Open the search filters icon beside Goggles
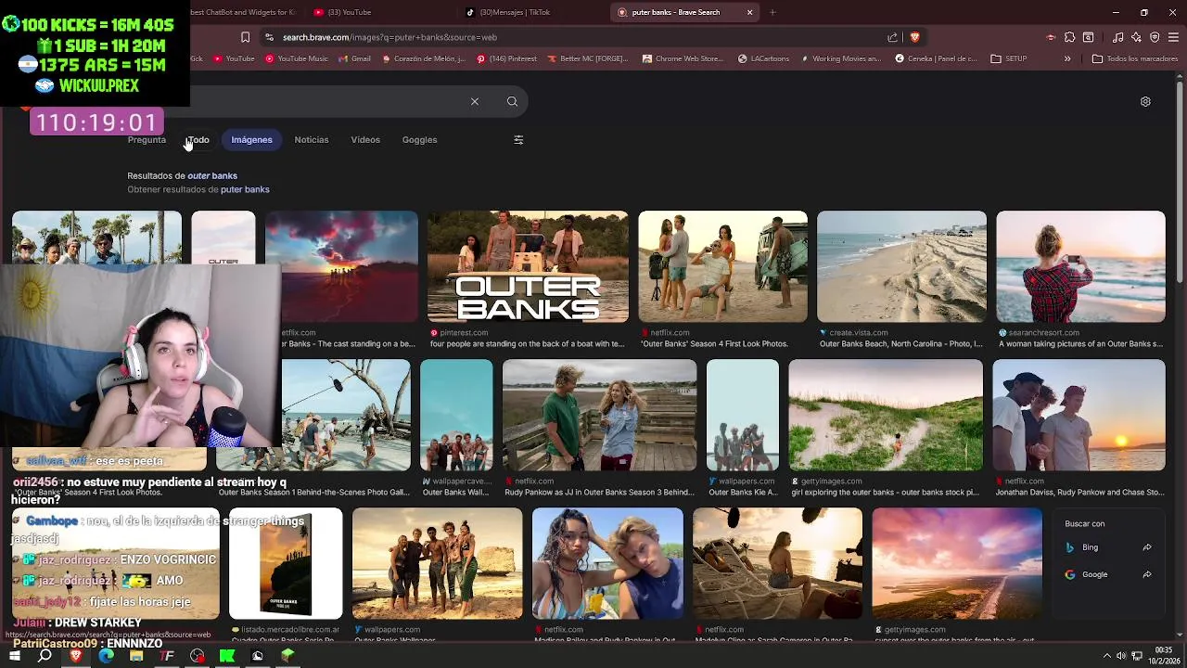Screen dimensions: 1187x668 click(518, 140)
